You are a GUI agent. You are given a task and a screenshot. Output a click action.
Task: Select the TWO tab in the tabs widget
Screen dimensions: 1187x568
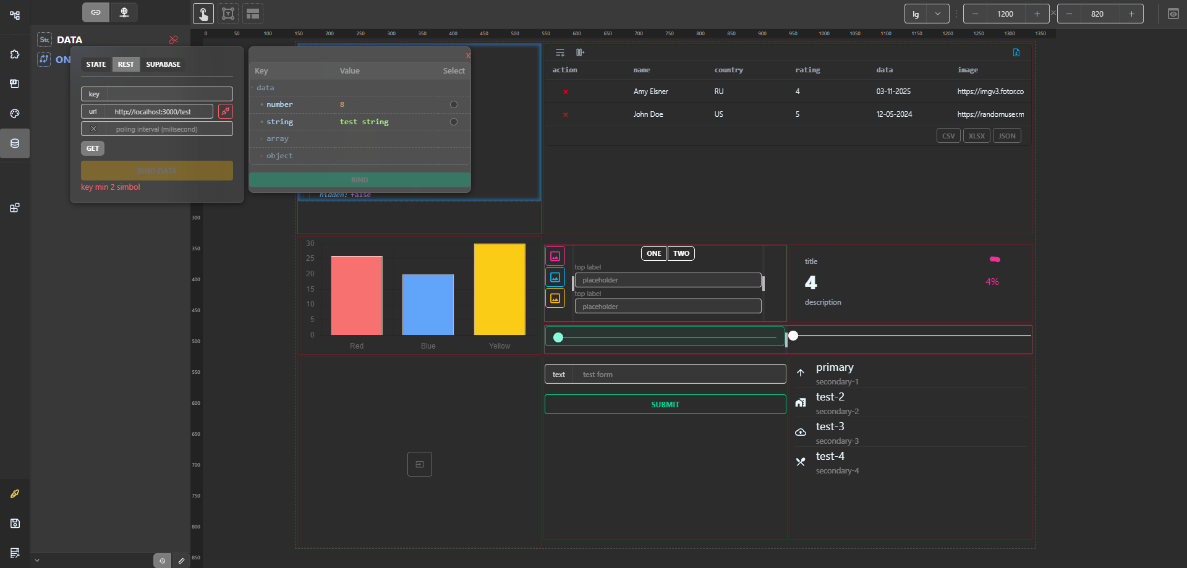tap(681, 253)
